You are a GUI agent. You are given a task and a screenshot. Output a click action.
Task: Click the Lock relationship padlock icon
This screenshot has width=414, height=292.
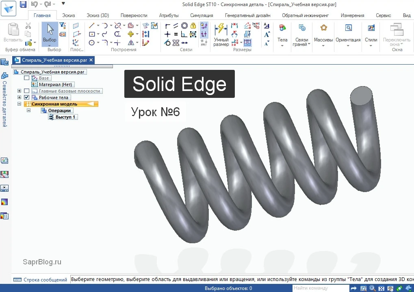(193, 26)
